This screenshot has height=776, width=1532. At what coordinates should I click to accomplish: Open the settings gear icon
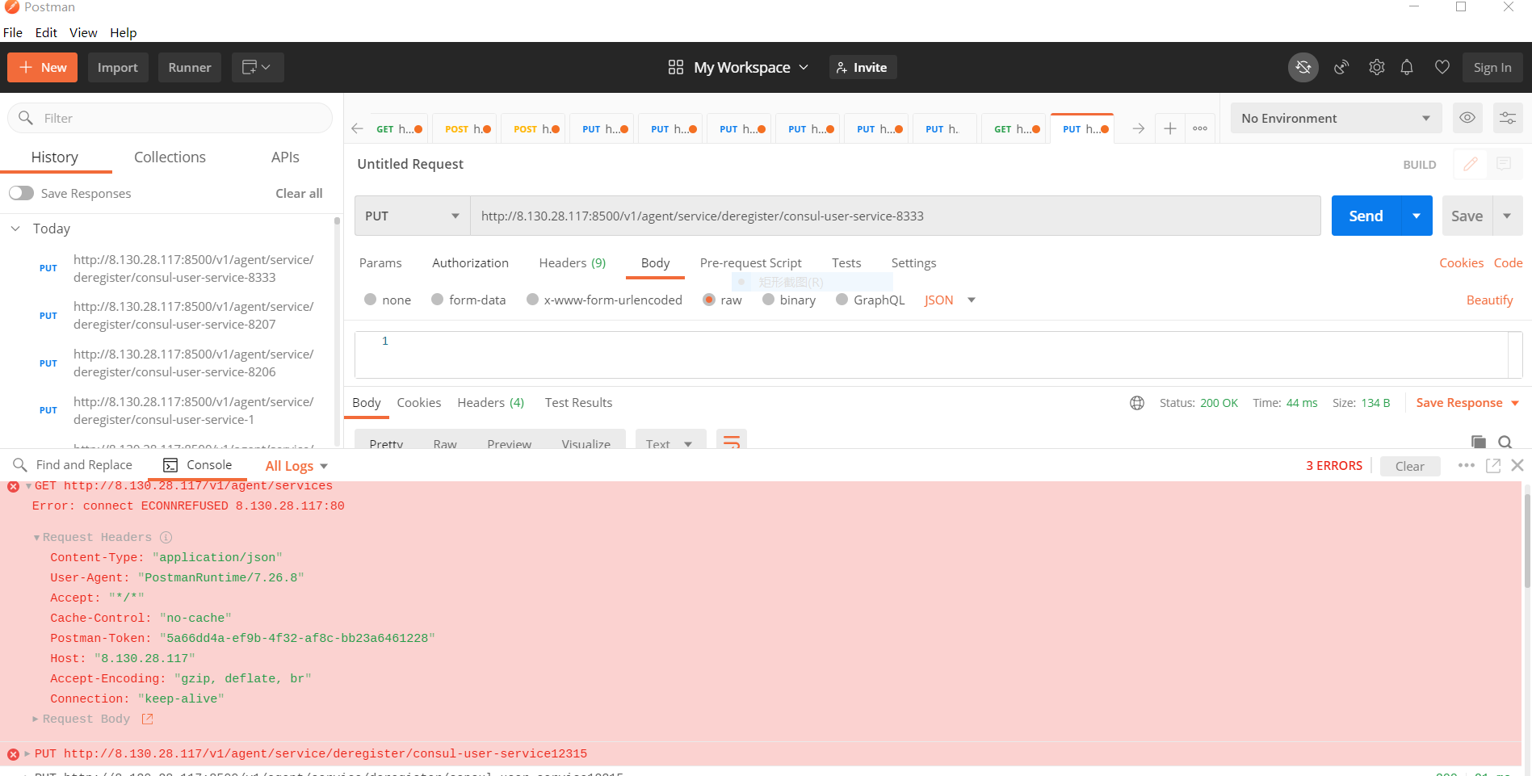[x=1376, y=68]
